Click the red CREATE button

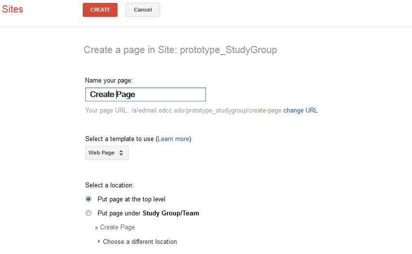point(100,10)
